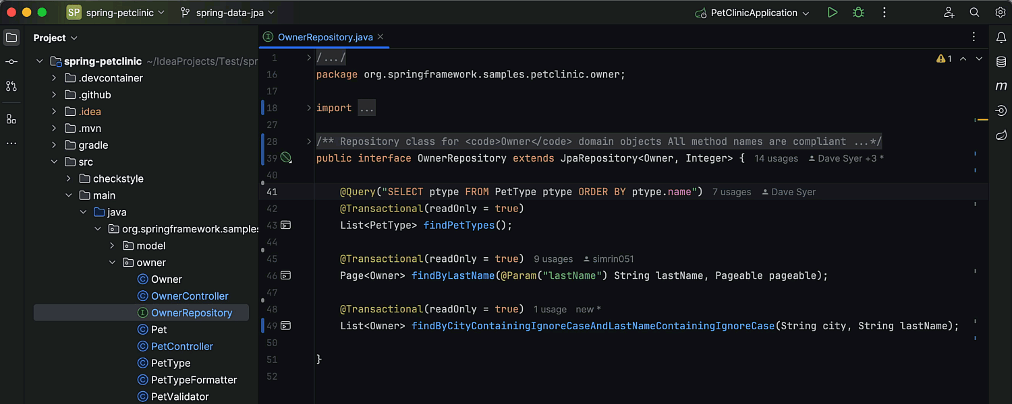The height and width of the screenshot is (404, 1012).
Task: Click the gutter icon on line 49
Action: (x=286, y=326)
